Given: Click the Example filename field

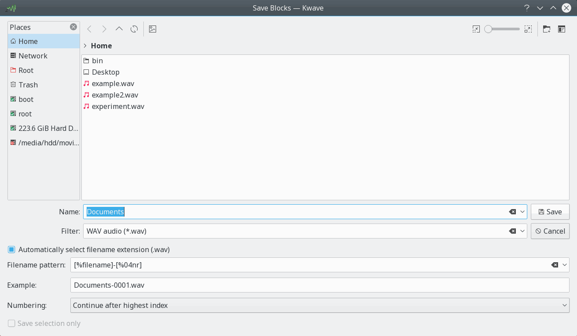Looking at the screenshot, I should [320, 285].
